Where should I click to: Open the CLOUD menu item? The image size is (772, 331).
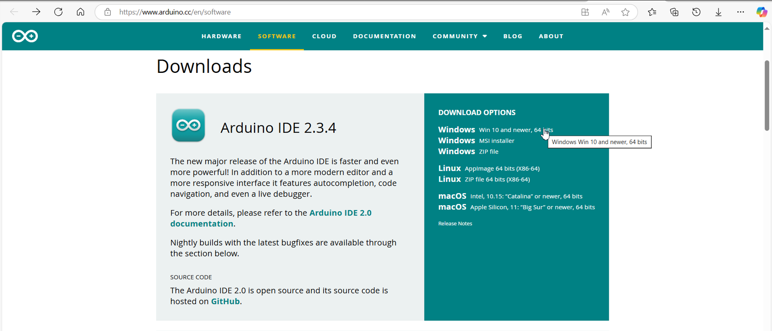(x=324, y=36)
